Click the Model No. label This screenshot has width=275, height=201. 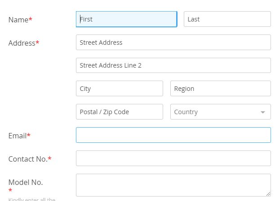26,182
